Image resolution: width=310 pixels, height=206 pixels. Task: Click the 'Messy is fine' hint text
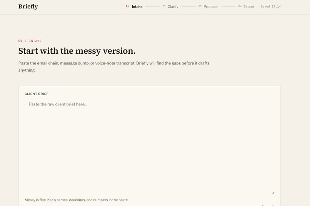(x=77, y=200)
